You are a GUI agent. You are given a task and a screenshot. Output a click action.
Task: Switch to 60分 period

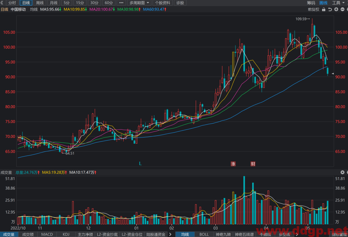click(x=109, y=3)
